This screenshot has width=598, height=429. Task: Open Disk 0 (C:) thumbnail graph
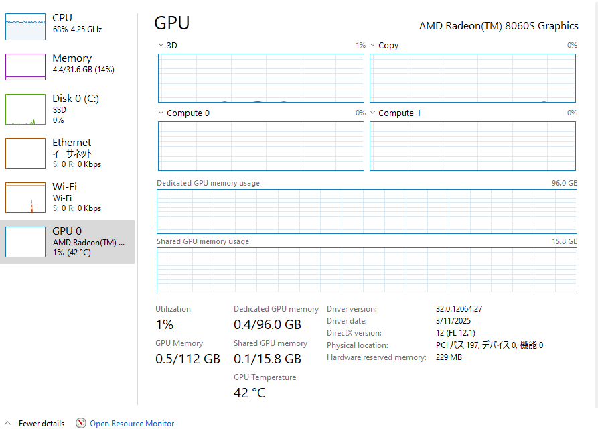(x=25, y=109)
